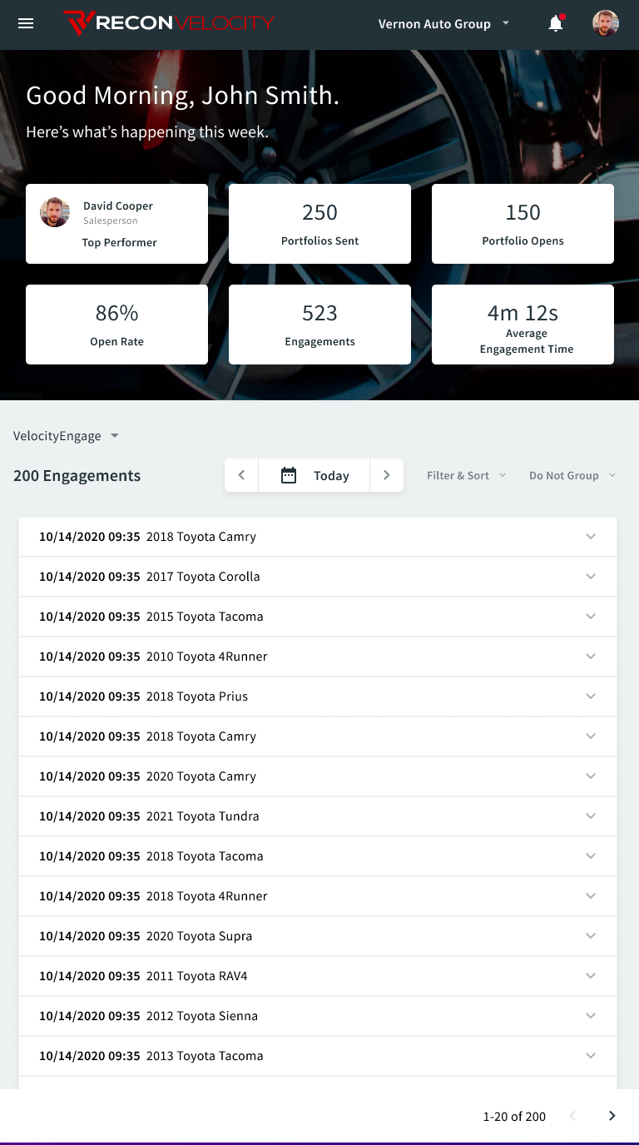Open the hamburger navigation menu
Viewport: 639px width, 1145px height.
click(x=26, y=23)
